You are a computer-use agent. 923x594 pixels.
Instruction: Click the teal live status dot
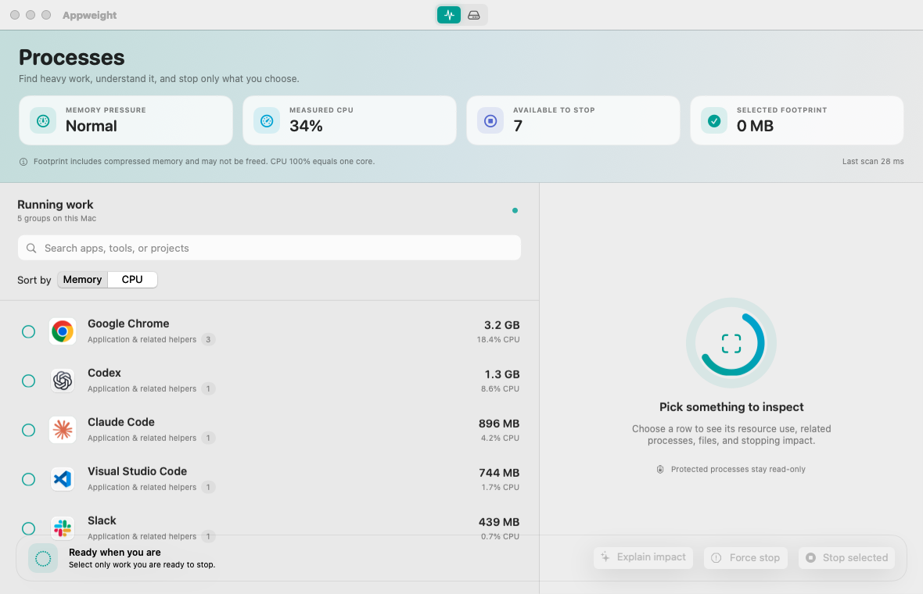coord(515,210)
